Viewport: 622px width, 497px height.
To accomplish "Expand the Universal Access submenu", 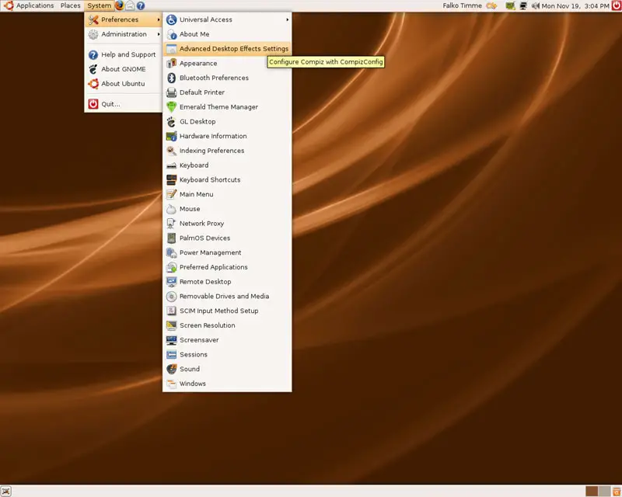I will [227, 19].
